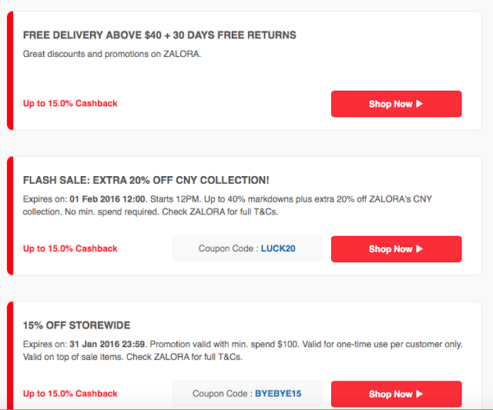Click the arrow icon on the storewide Shop Now button
This screenshot has width=493, height=410.
tap(420, 394)
